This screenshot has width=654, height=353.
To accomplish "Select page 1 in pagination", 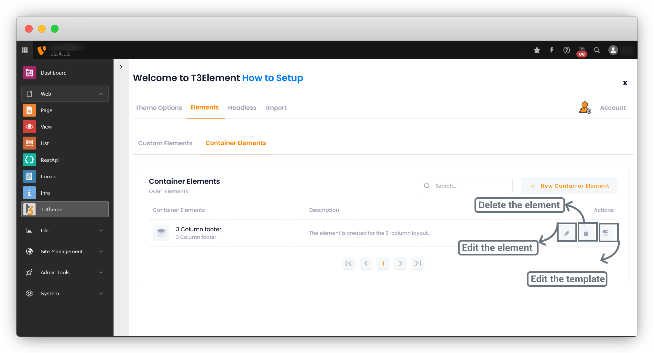I will [x=383, y=264].
